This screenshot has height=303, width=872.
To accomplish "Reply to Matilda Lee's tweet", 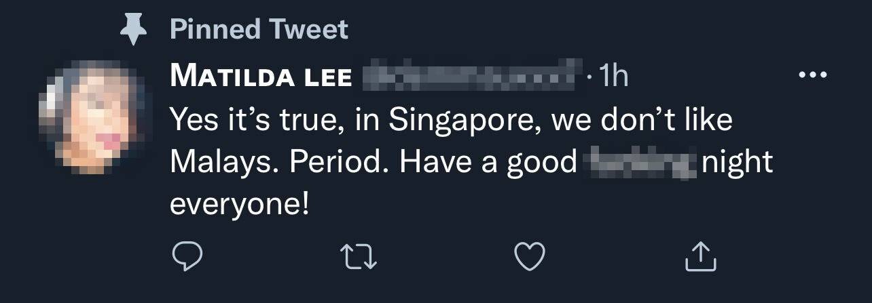I will click(x=184, y=256).
